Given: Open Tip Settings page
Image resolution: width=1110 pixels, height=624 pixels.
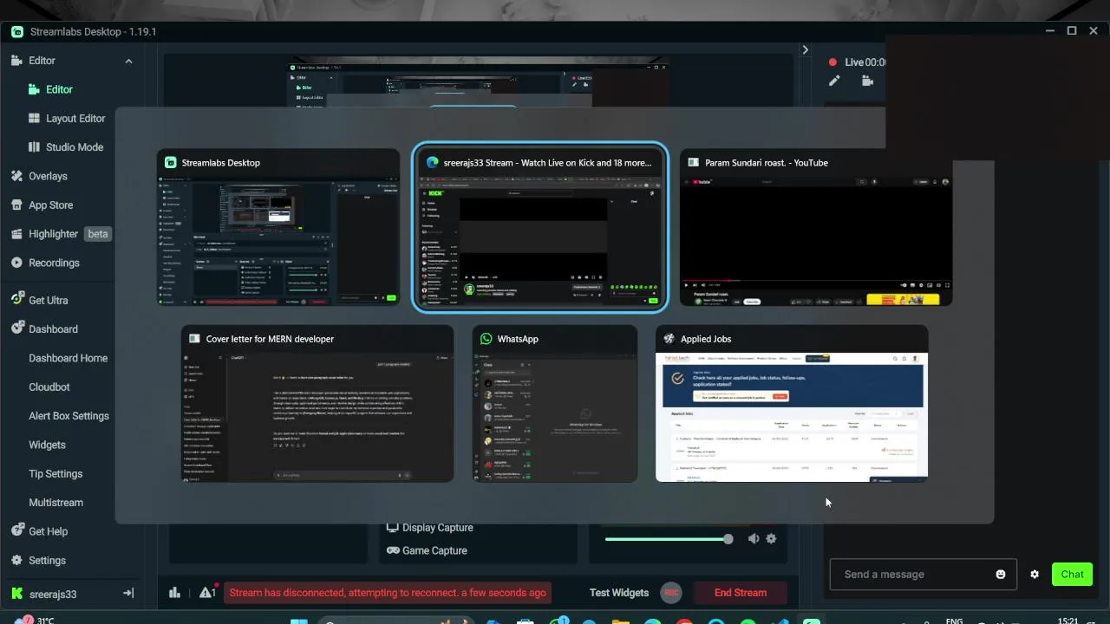Looking at the screenshot, I should point(55,474).
